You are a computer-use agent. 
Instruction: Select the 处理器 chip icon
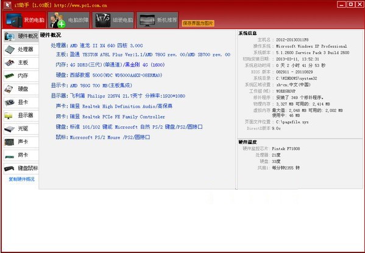[x=10, y=49]
